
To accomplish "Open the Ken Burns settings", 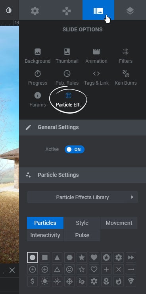I will tap(126, 78).
